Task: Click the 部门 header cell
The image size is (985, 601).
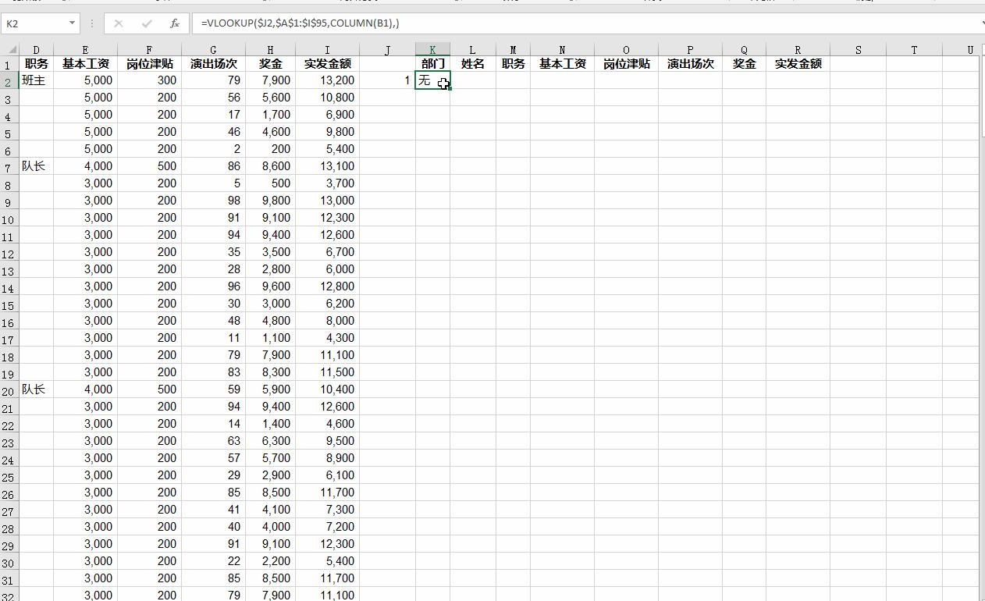Action: tap(432, 63)
